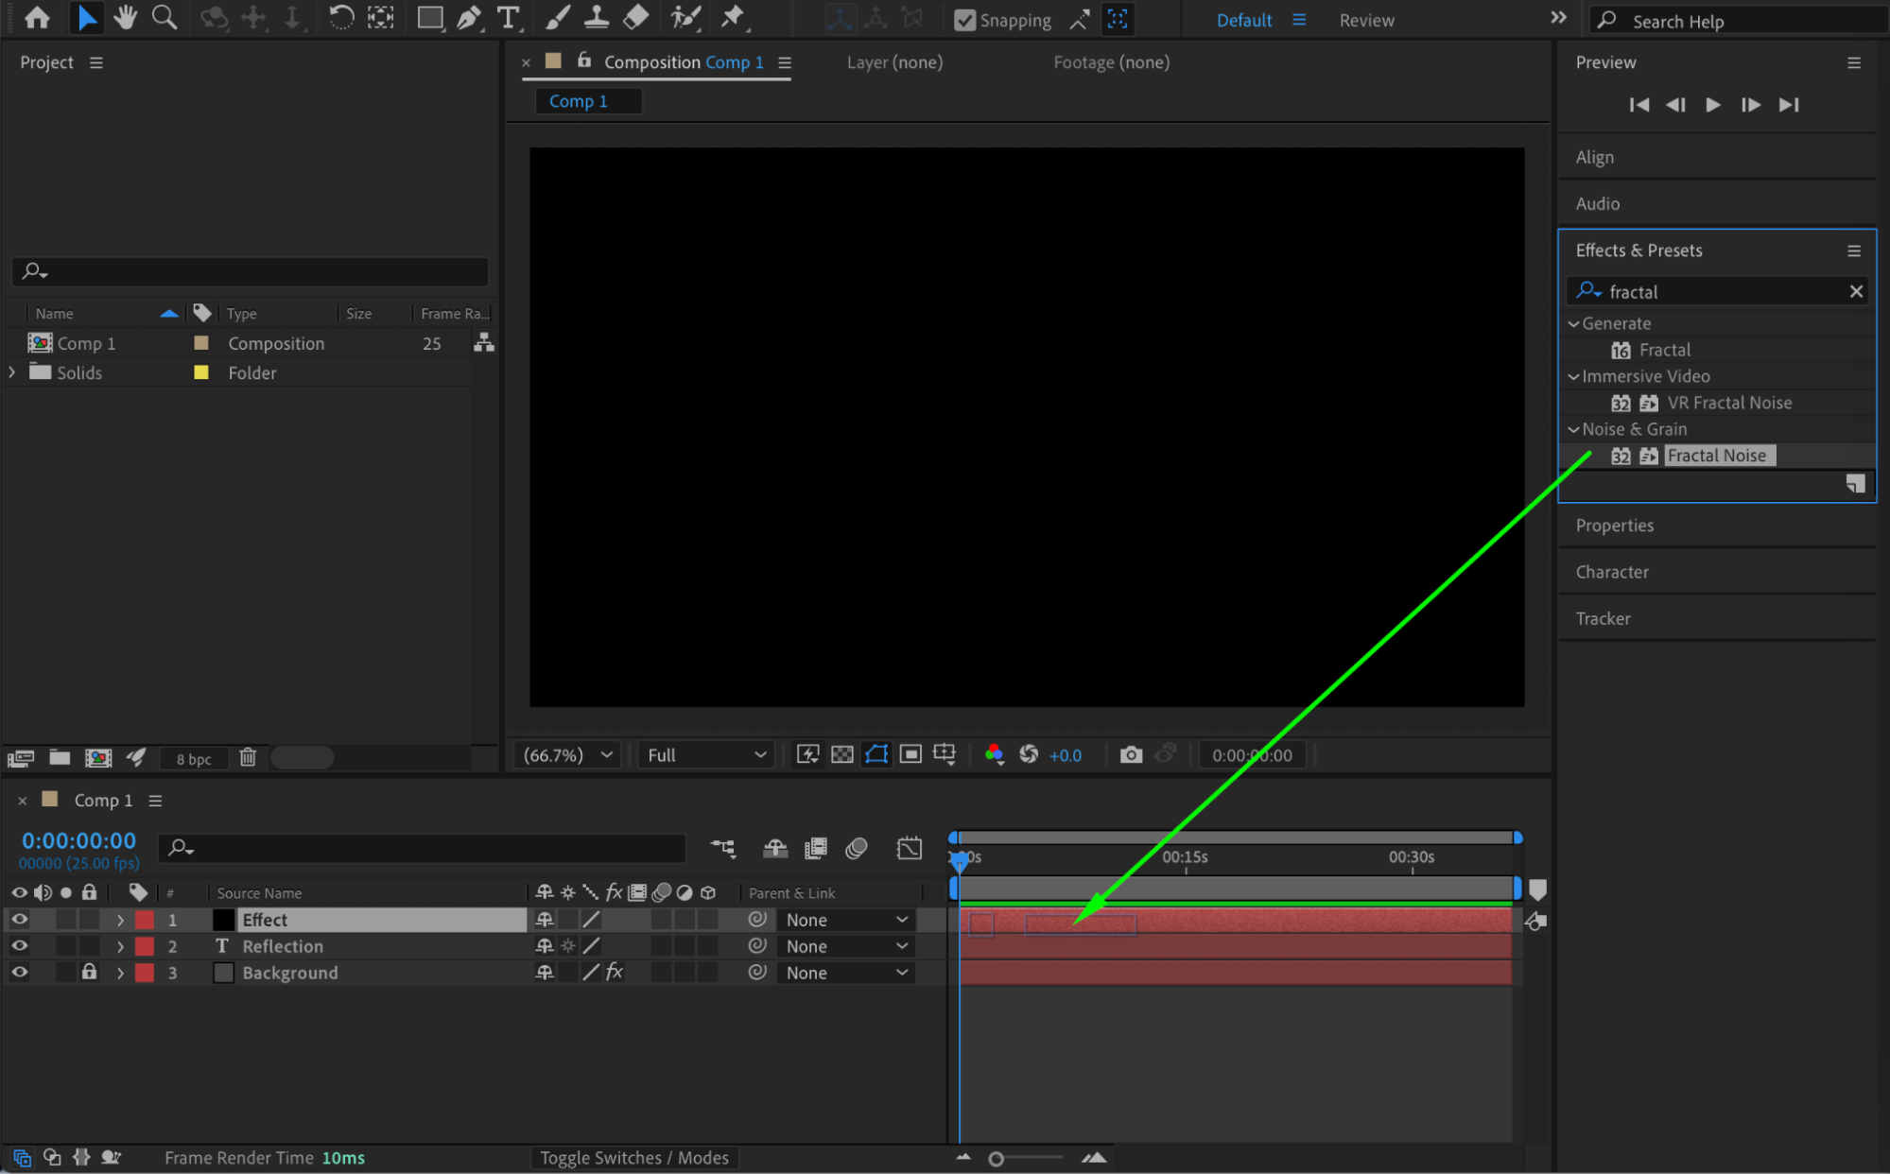This screenshot has height=1174, width=1890.
Task: Select the Puppet Pin tool
Action: click(x=733, y=18)
